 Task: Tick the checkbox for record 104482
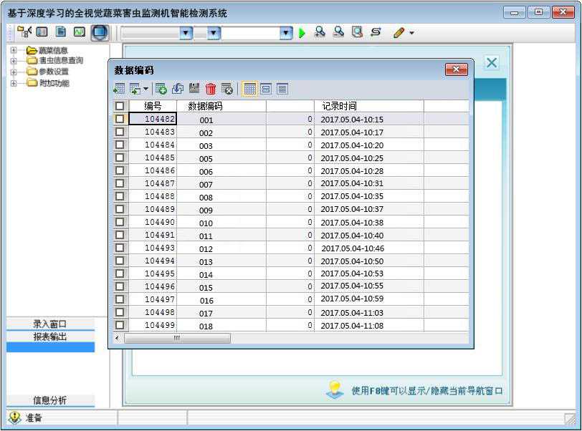click(120, 120)
